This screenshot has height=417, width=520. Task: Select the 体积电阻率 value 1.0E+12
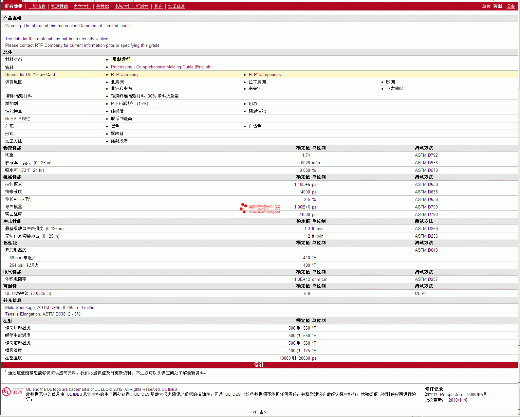click(x=302, y=280)
